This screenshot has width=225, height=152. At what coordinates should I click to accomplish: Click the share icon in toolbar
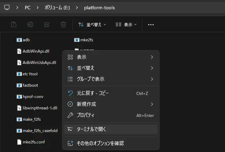pyautogui.click(x=47, y=24)
